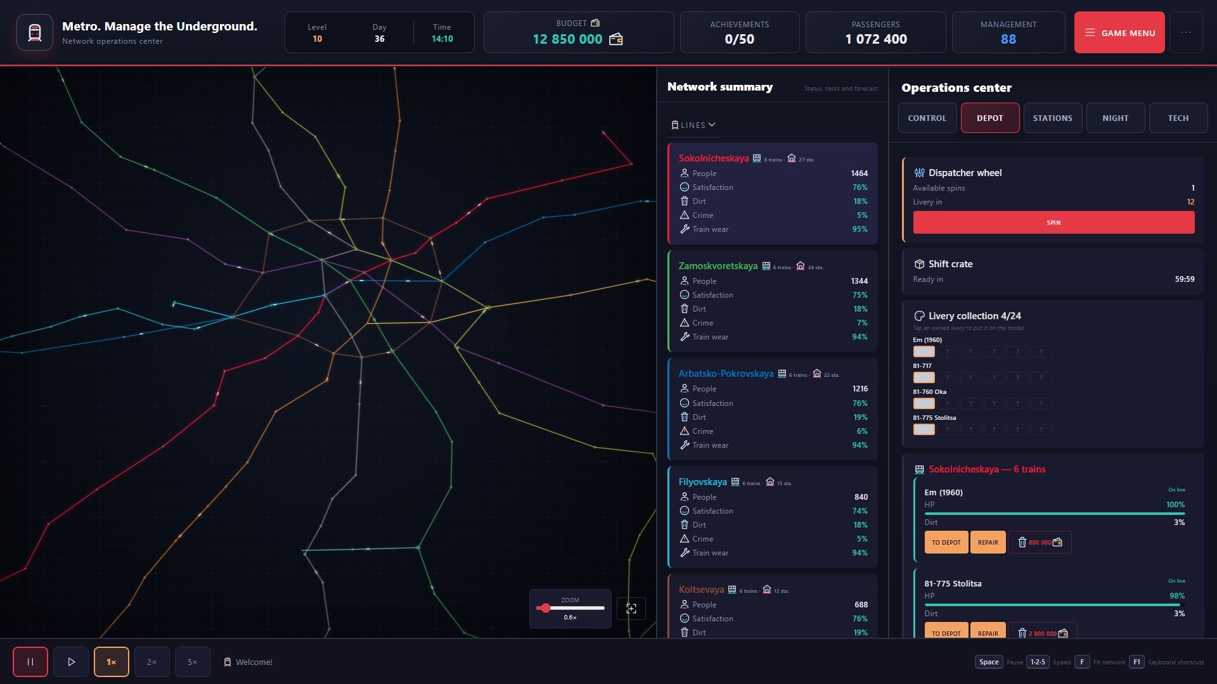The height and width of the screenshot is (684, 1217).
Task: Repair the Em (1960) train
Action: pos(988,542)
